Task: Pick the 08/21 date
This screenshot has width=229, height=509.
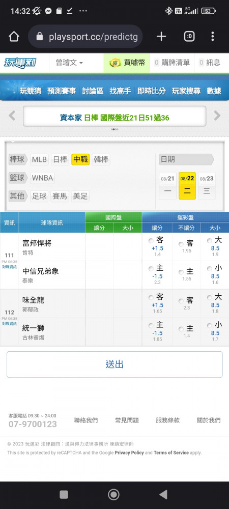Action: (x=168, y=186)
